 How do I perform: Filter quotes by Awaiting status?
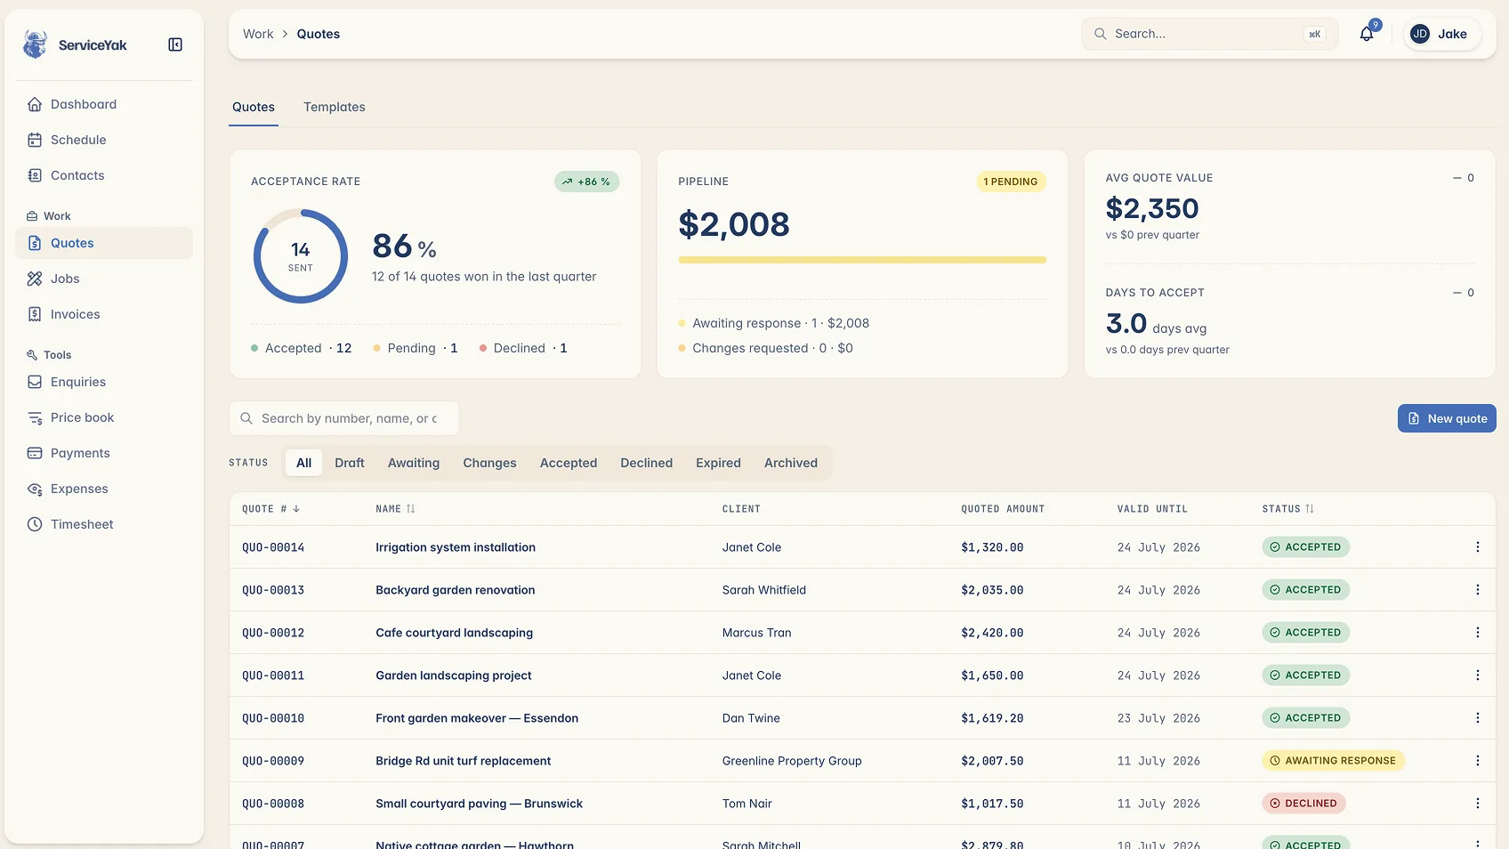coord(414,463)
